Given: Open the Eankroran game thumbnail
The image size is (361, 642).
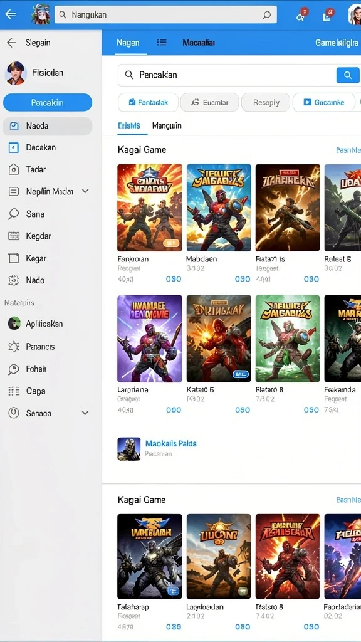Looking at the screenshot, I should (149, 208).
